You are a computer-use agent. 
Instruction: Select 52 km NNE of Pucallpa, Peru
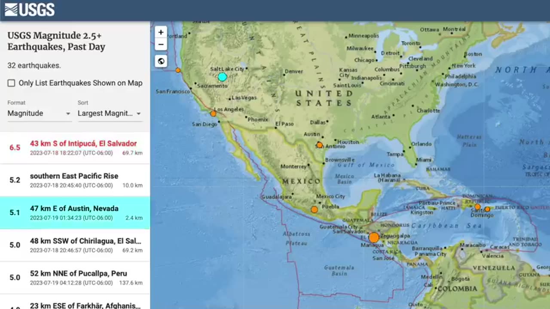coord(75,278)
